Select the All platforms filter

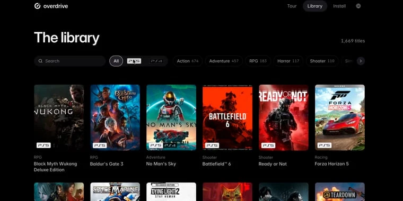116,61
